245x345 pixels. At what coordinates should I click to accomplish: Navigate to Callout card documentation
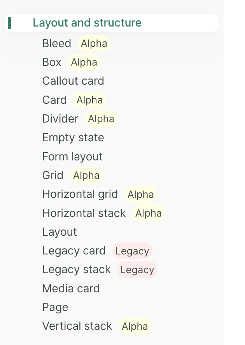(73, 81)
